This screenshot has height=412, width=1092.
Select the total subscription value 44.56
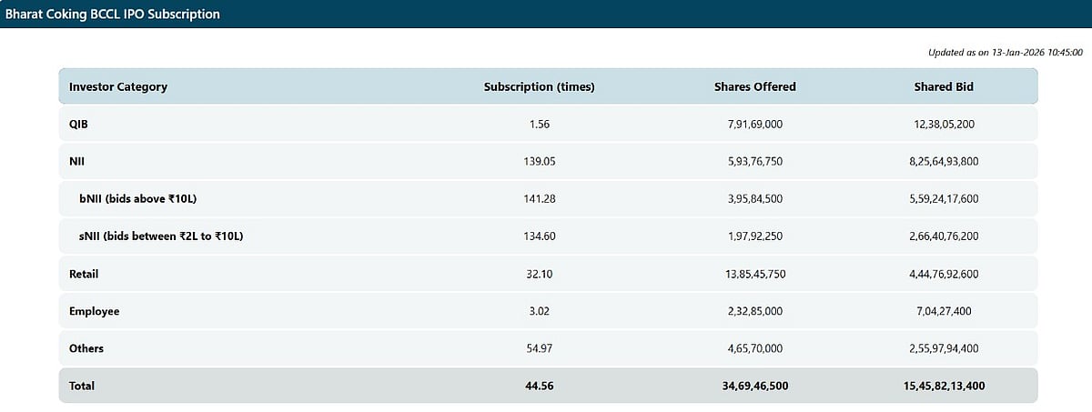coord(539,386)
